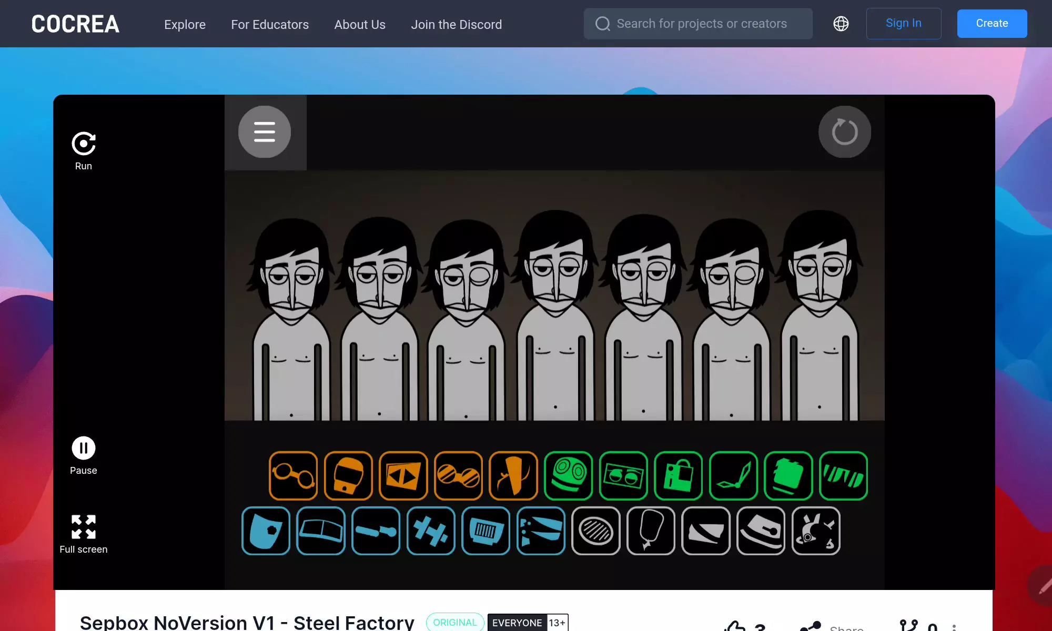
Task: Pick the green clock hands icon
Action: click(x=733, y=476)
